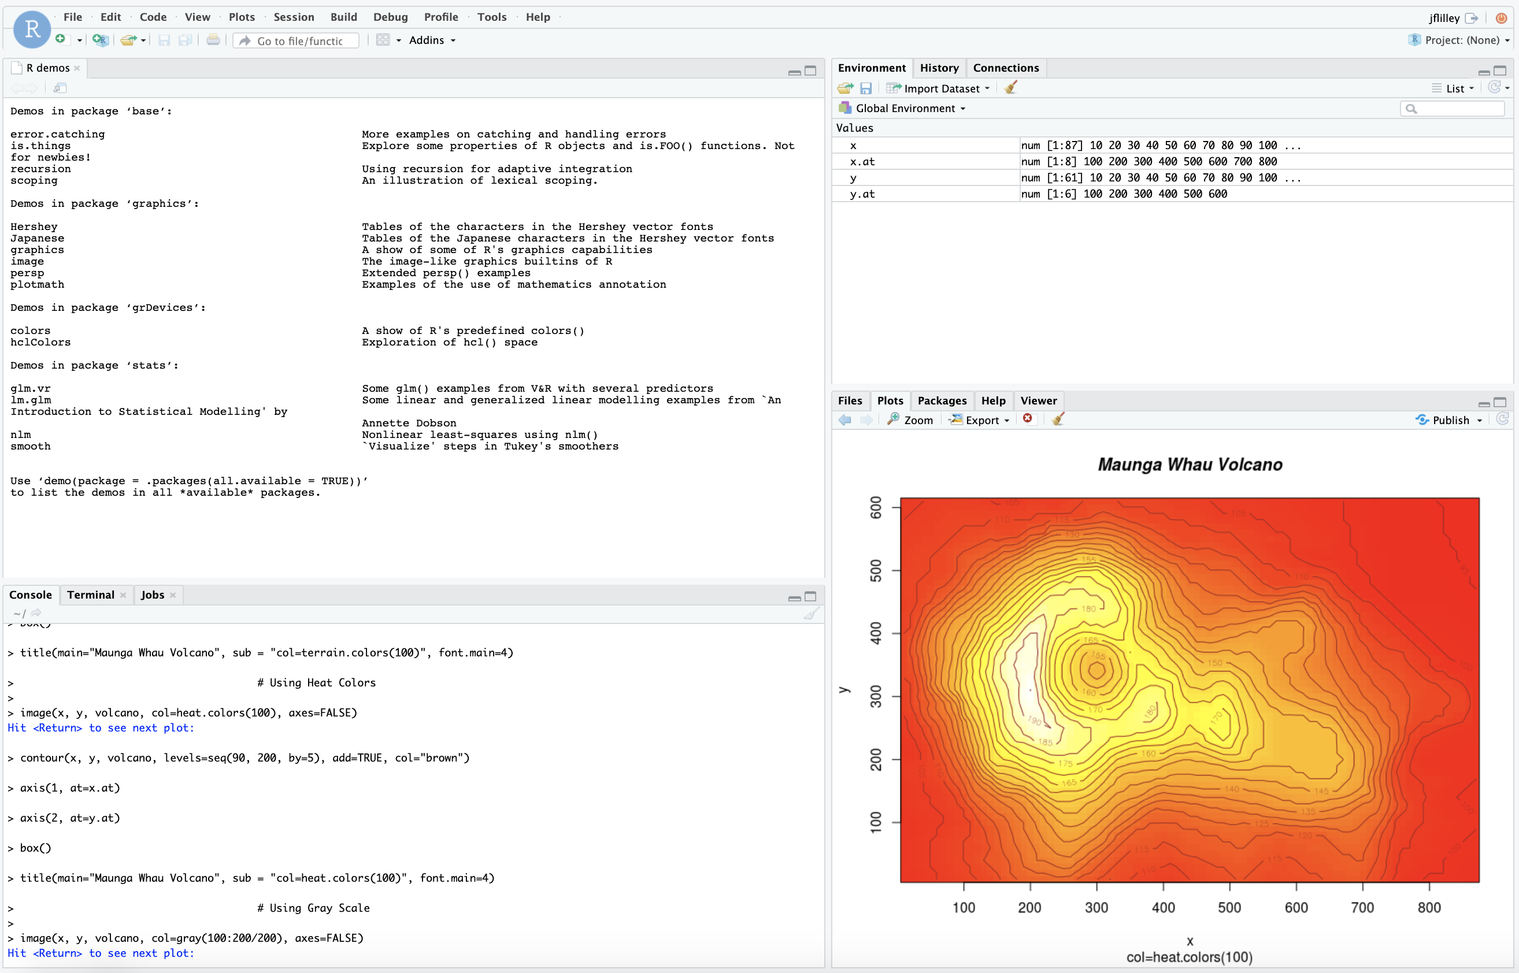
Task: Click the List view dropdown in Environment
Action: pyautogui.click(x=1455, y=88)
